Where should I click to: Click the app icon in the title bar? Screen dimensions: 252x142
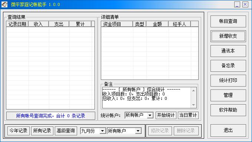pos(4,4)
